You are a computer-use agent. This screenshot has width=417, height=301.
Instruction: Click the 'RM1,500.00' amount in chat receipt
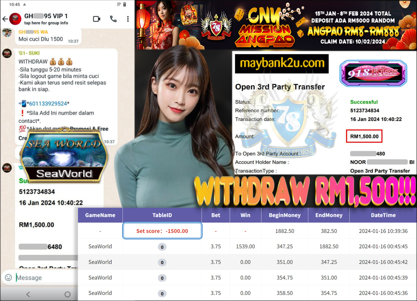(36, 225)
